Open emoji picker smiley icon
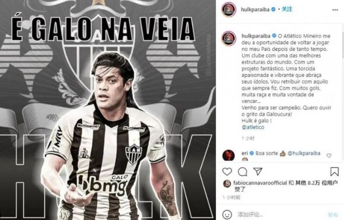The height and width of the screenshot is (220, 344). click(x=227, y=214)
